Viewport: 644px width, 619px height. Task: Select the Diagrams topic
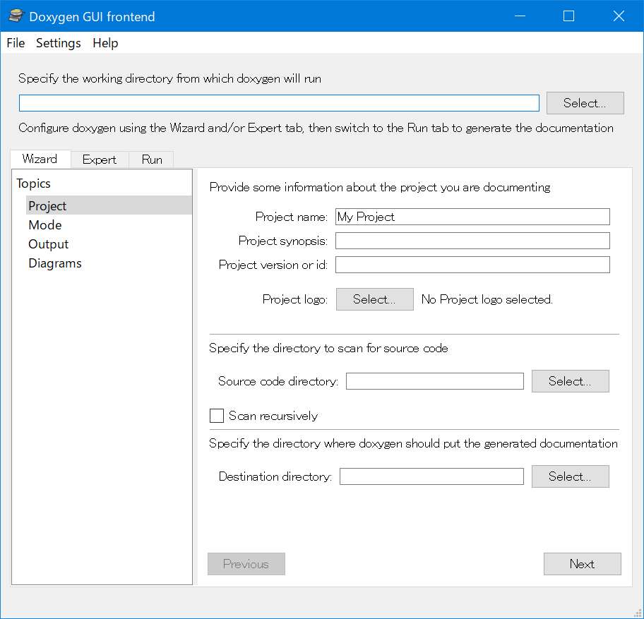click(55, 263)
